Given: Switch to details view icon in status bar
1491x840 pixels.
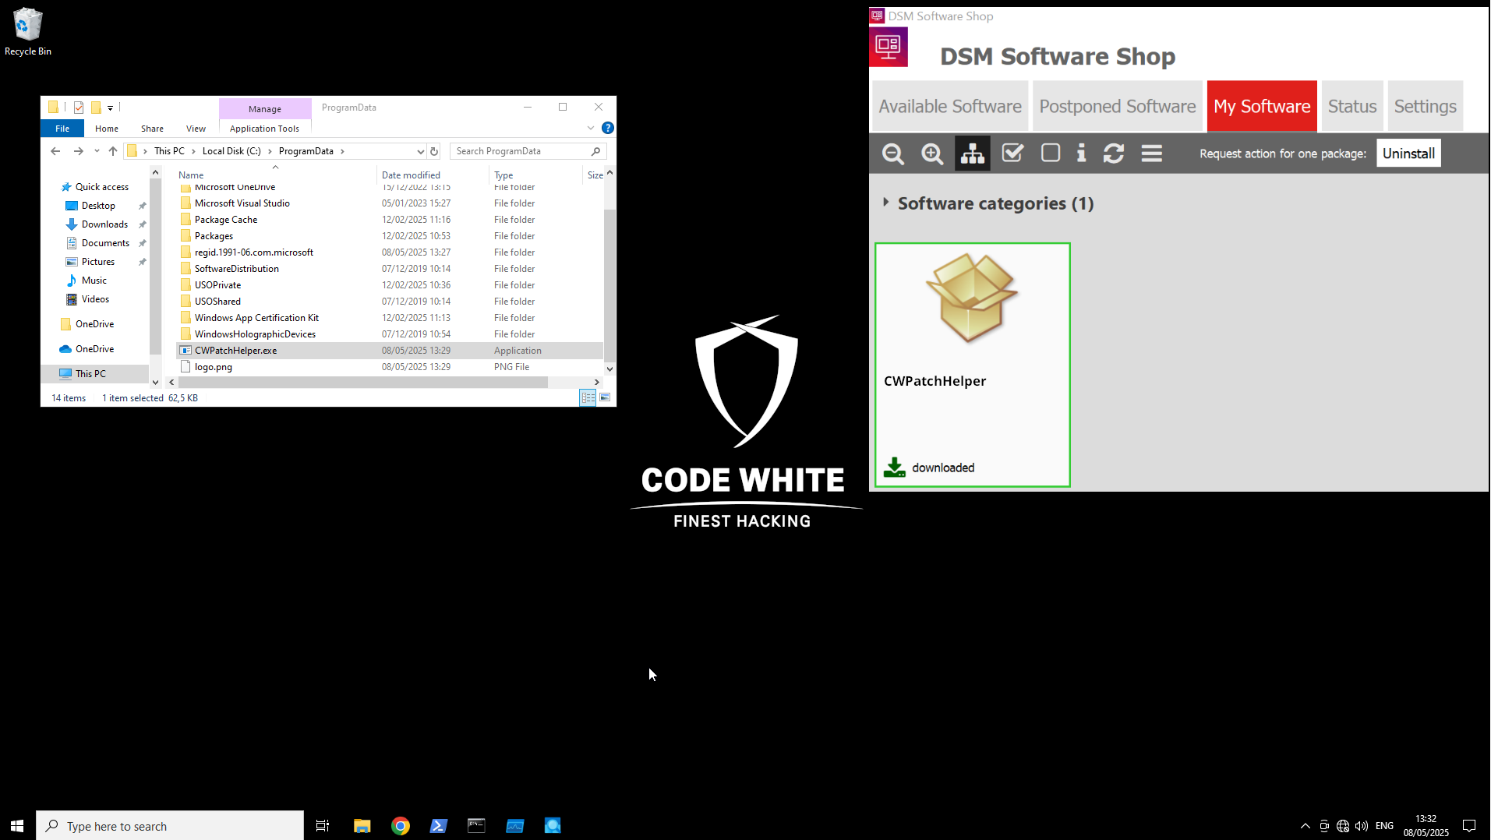Looking at the screenshot, I should (x=588, y=398).
